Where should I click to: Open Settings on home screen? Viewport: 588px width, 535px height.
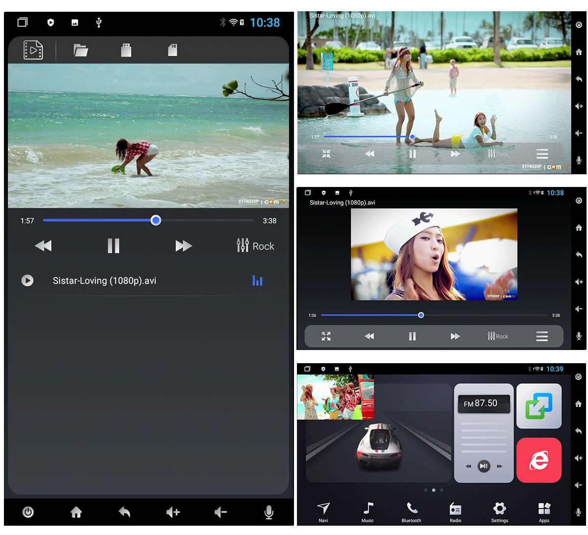pos(500,512)
